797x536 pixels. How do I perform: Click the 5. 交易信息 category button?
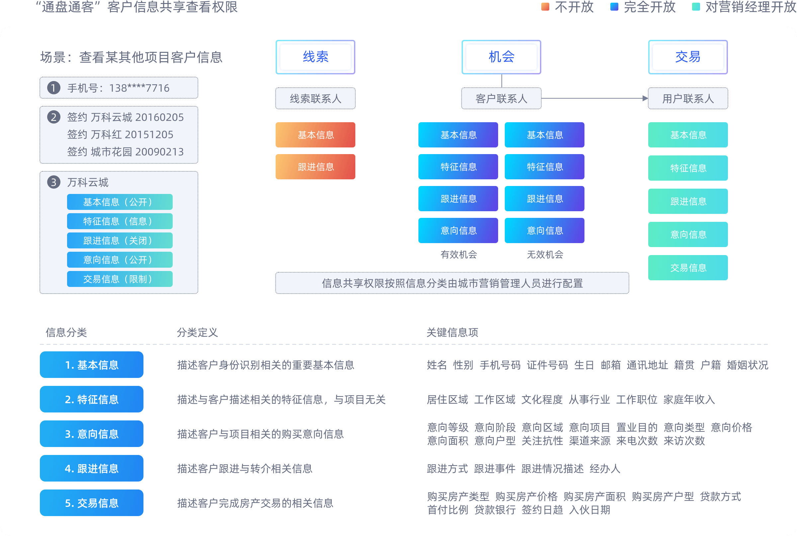point(92,503)
